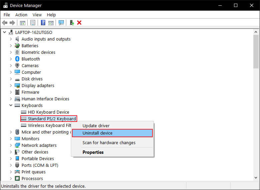Expand the Network adapters chevron
Screen dimensions: 260x190
(x=11, y=145)
